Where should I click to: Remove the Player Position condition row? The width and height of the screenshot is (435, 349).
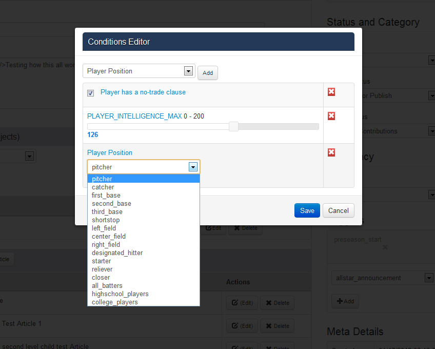[x=331, y=152]
